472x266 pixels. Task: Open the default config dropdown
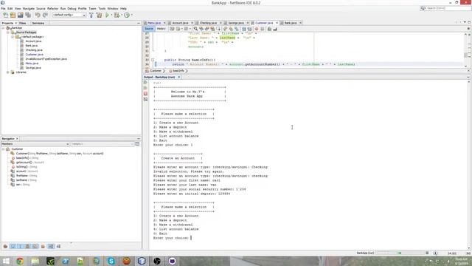click(69, 15)
